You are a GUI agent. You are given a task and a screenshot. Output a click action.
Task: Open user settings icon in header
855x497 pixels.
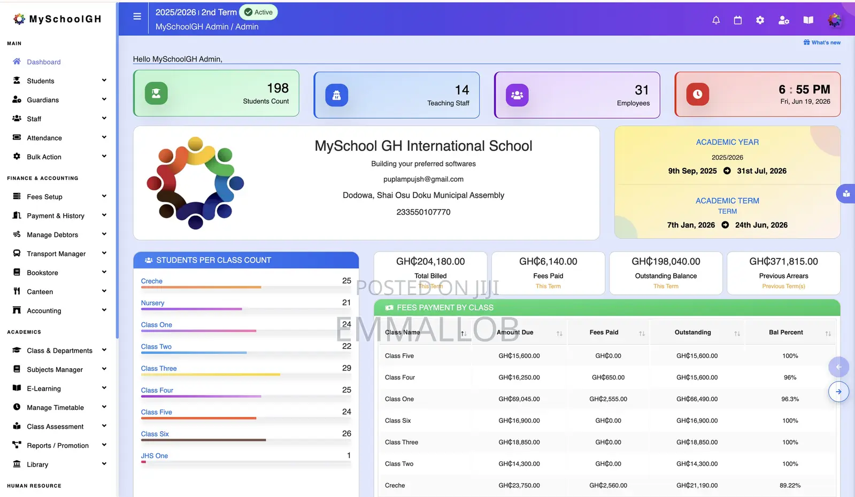784,20
